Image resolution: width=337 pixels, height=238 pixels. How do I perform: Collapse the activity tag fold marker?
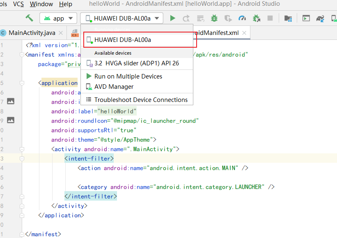[22, 149]
